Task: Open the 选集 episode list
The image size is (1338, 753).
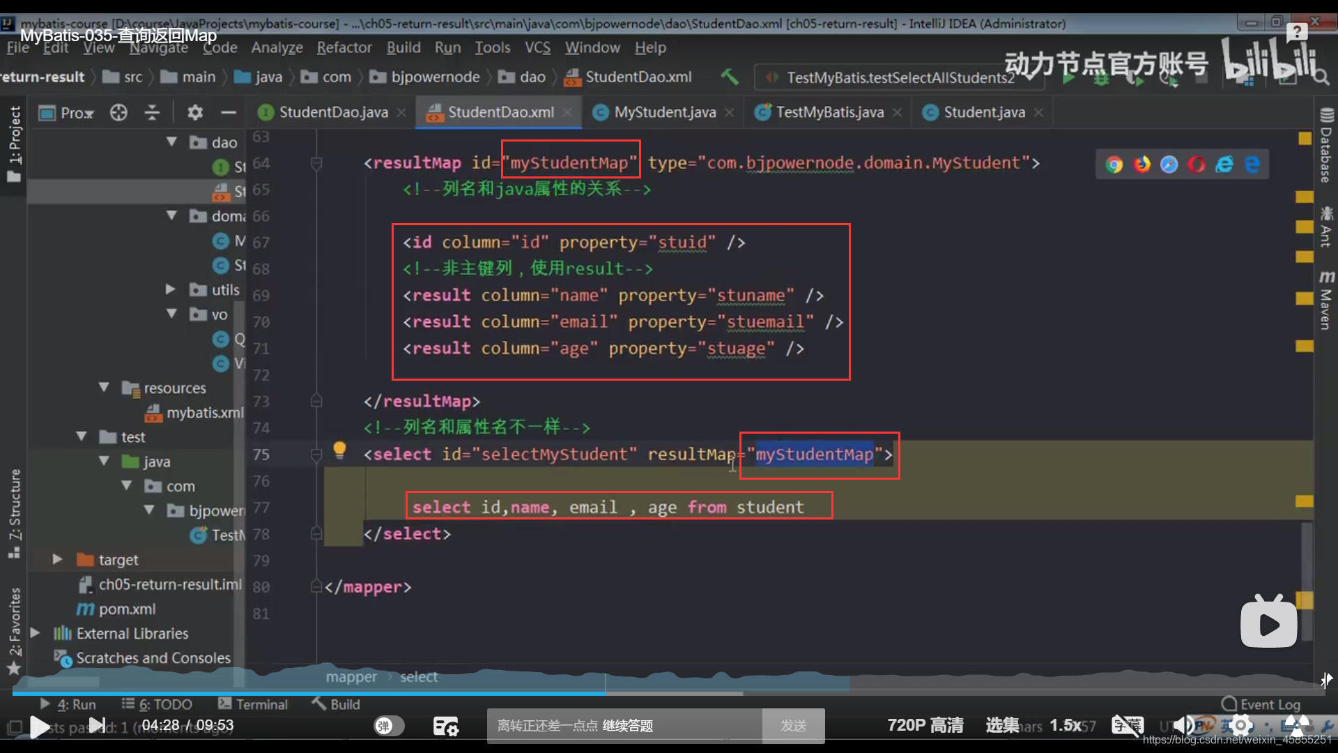Action: tap(1002, 725)
